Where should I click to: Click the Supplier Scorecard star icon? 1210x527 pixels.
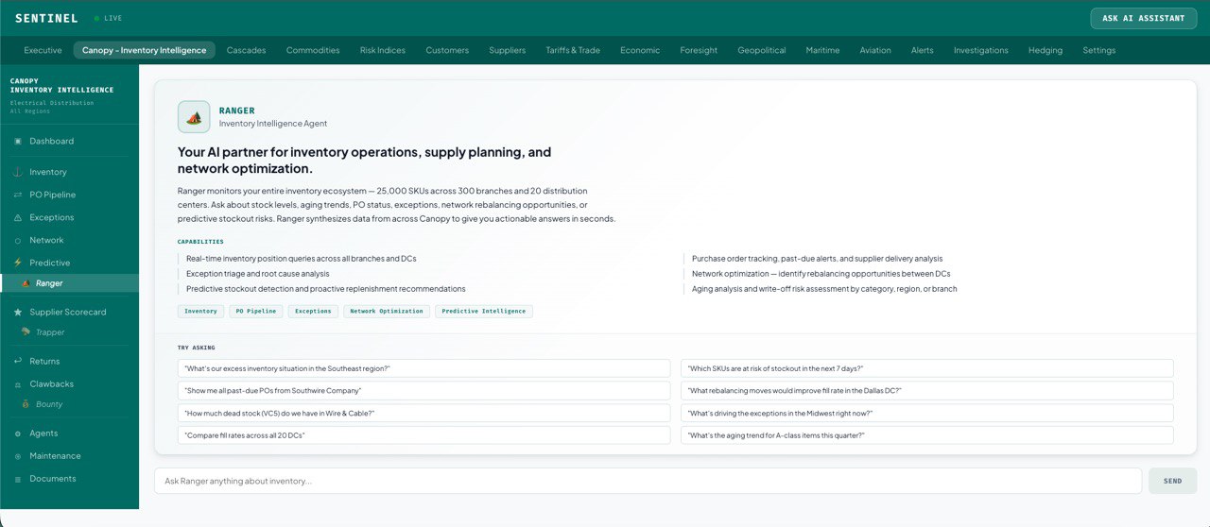click(18, 312)
